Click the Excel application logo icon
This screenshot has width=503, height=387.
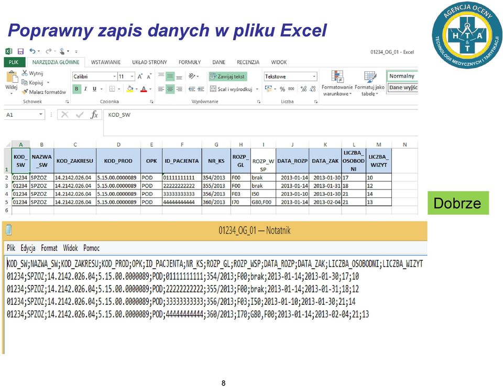click(x=9, y=51)
